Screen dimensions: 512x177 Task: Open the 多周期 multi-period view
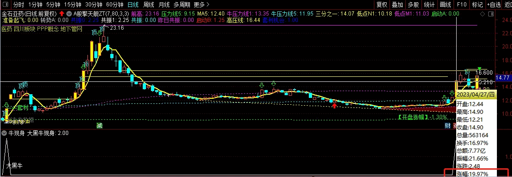click(x=182, y=5)
